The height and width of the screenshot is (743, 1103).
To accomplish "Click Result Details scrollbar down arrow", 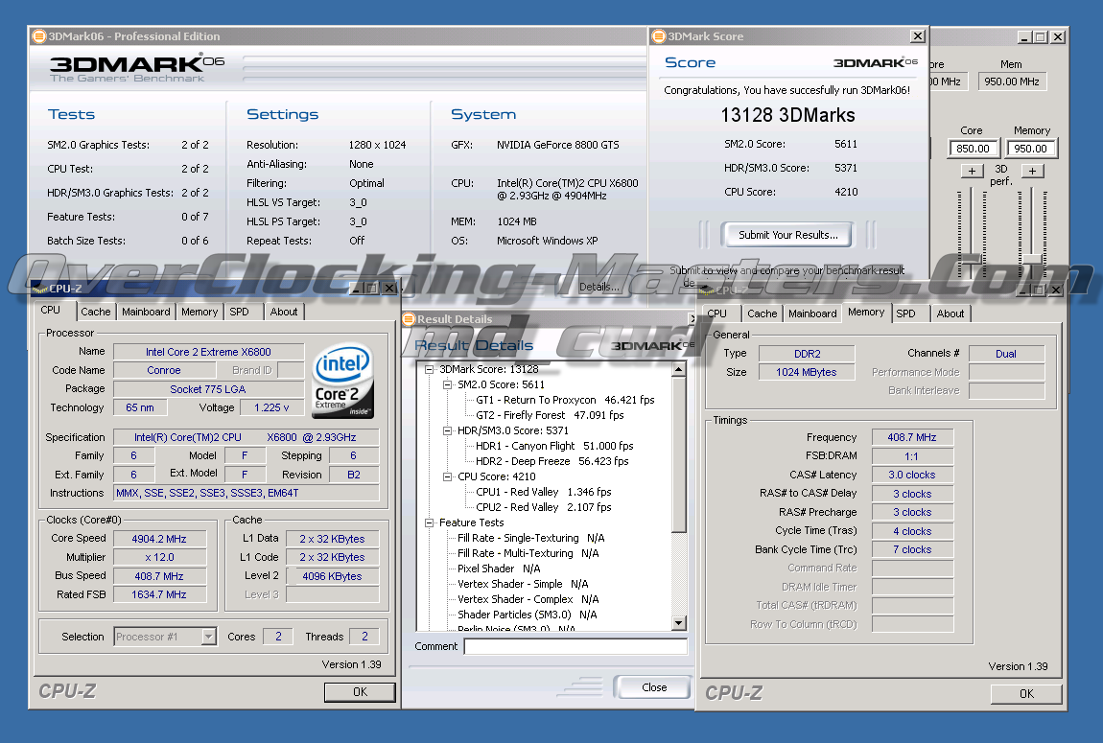I will pos(678,623).
